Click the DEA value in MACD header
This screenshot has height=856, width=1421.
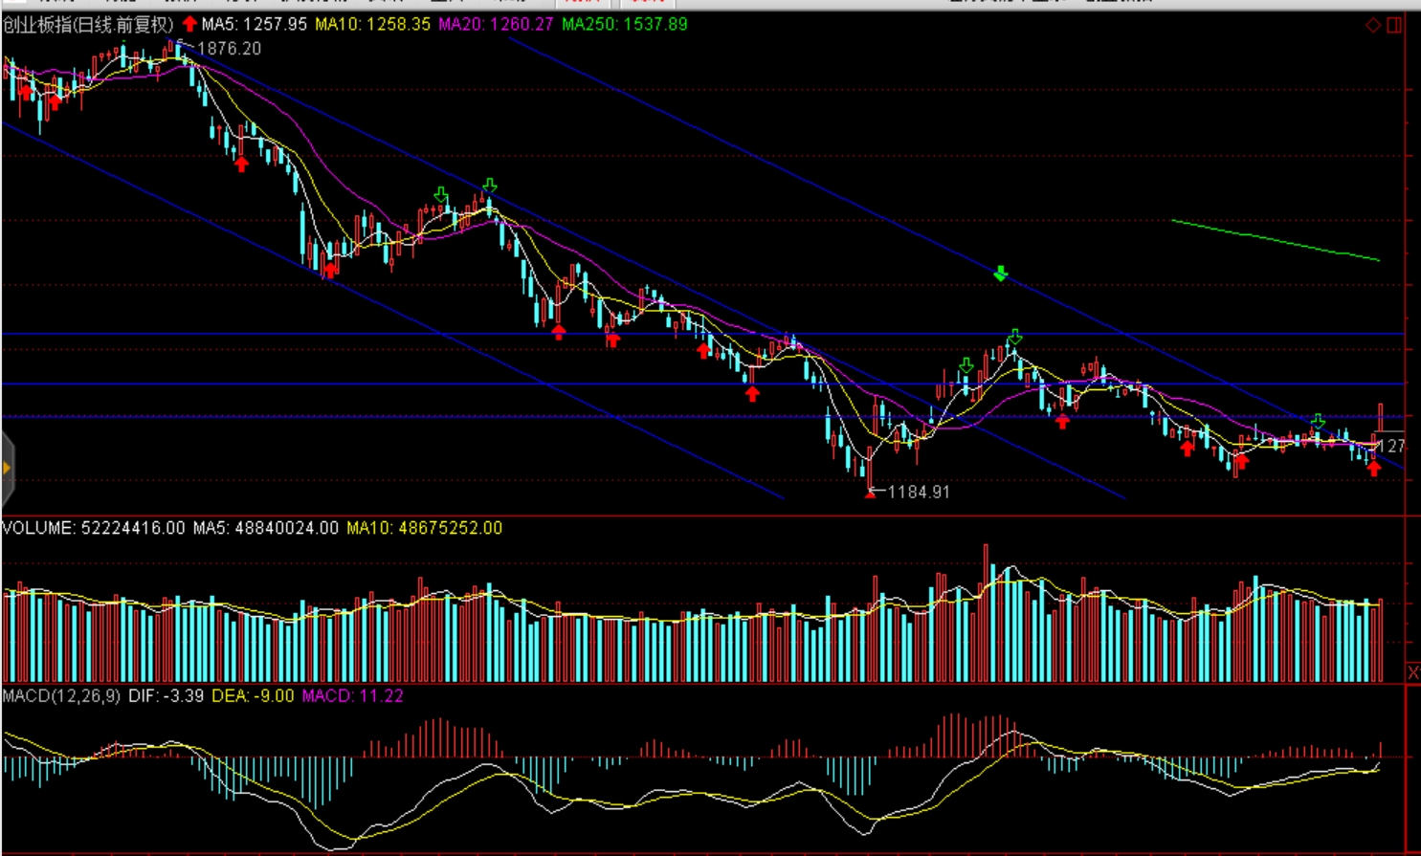coord(253,696)
